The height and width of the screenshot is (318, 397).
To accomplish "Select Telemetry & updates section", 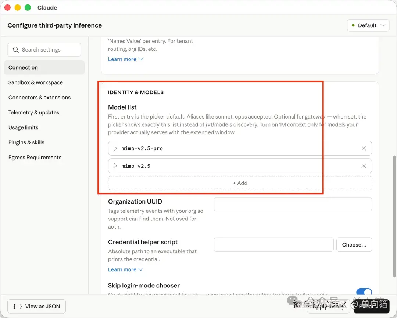I will [x=34, y=112].
